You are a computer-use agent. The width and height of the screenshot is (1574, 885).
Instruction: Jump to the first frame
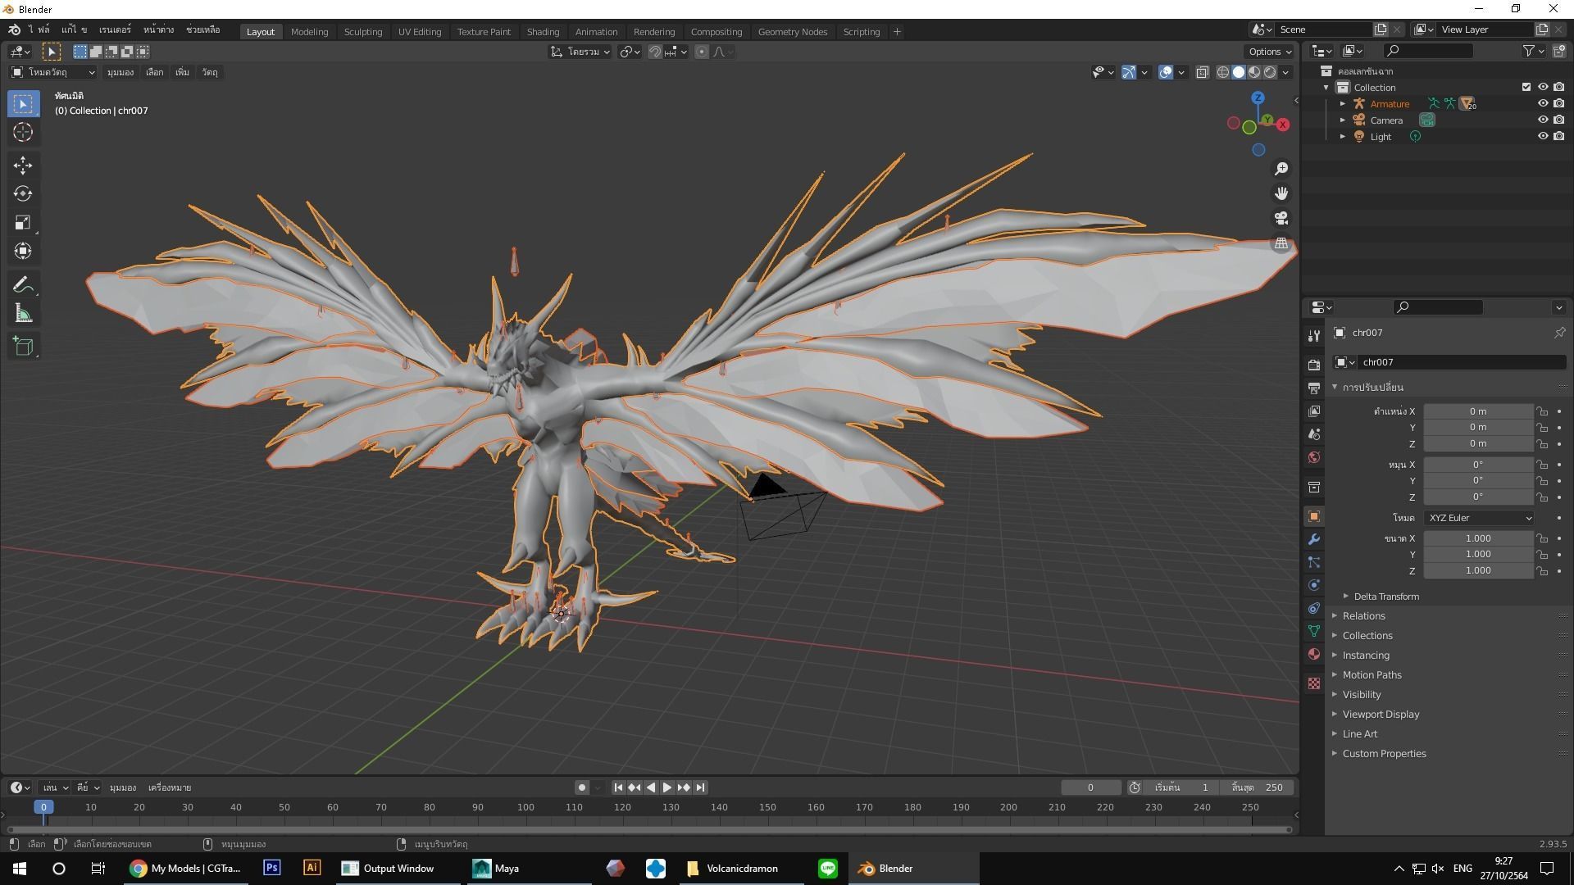click(619, 787)
